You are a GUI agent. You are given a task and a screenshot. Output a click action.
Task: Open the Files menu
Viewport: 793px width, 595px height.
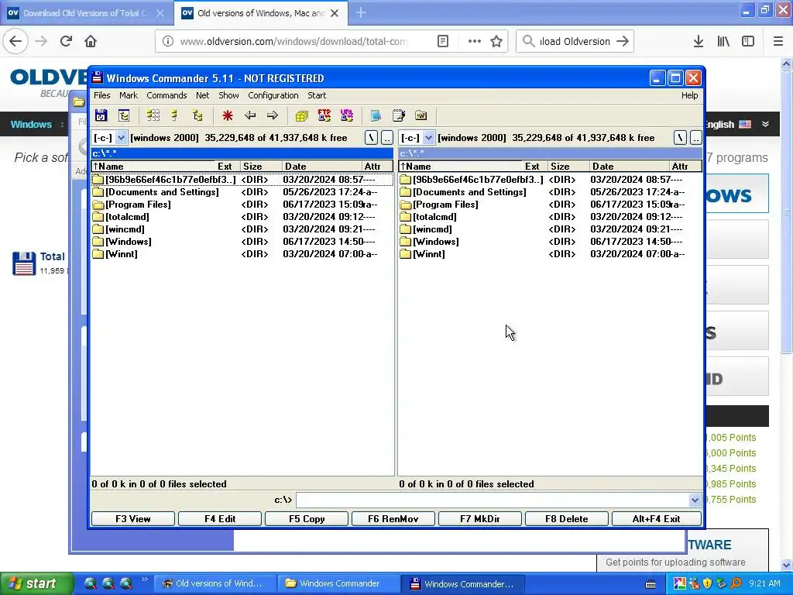(101, 95)
